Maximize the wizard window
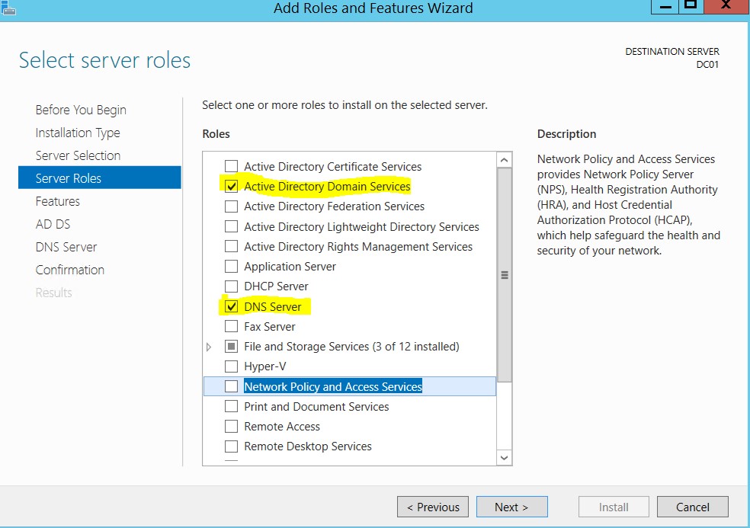This screenshot has height=528, width=750. coord(691,6)
